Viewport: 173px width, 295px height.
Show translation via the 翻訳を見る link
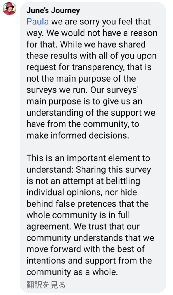[x=46, y=285]
